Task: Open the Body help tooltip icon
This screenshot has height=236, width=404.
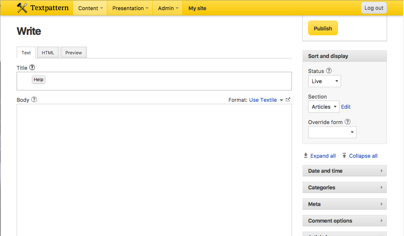Action: pyautogui.click(x=34, y=99)
